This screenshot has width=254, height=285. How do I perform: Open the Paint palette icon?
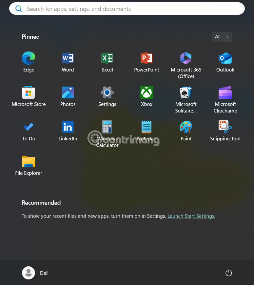click(186, 127)
